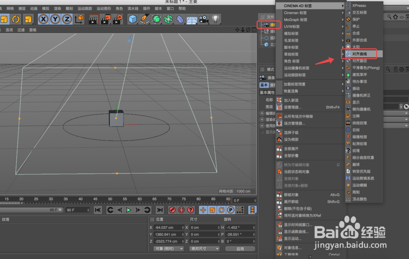409x259 pixels.
Task: Click the render to Picture Viewer icon
Action: pyautogui.click(x=106, y=19)
